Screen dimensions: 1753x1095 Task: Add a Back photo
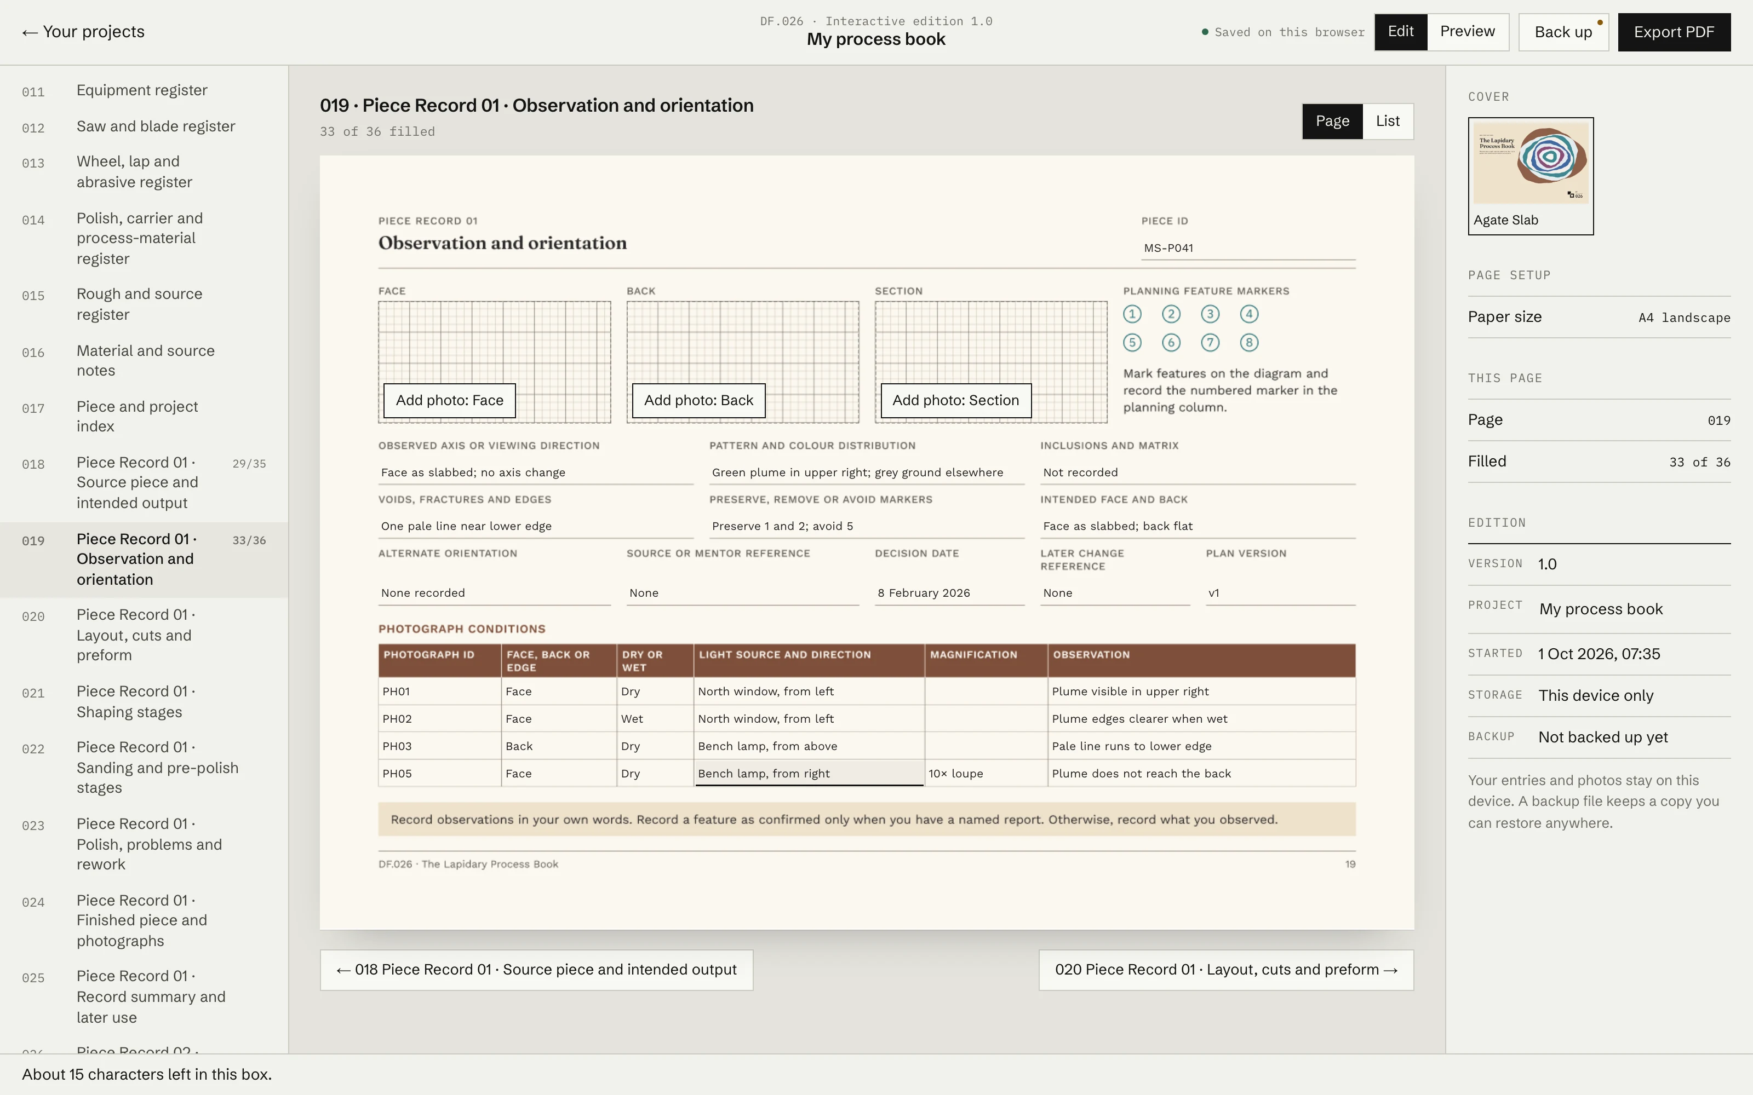[x=698, y=400]
